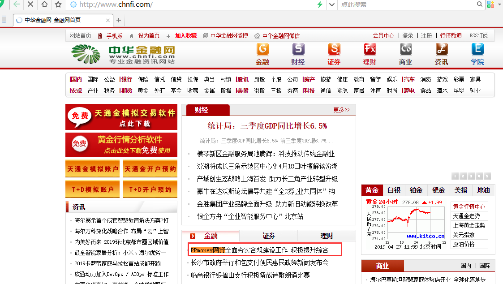Viewport: 503px width, 284px height.
Task: Open the 海尔展示首个成套智慧教育 news item
Action: [x=121, y=220]
